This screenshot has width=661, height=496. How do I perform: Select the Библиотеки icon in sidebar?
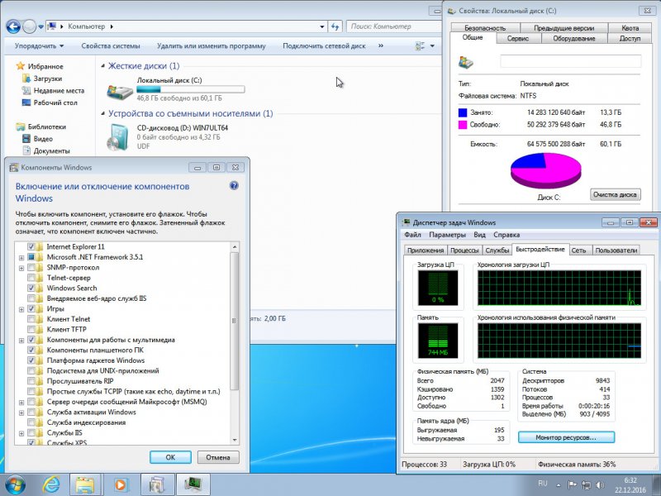(x=20, y=126)
